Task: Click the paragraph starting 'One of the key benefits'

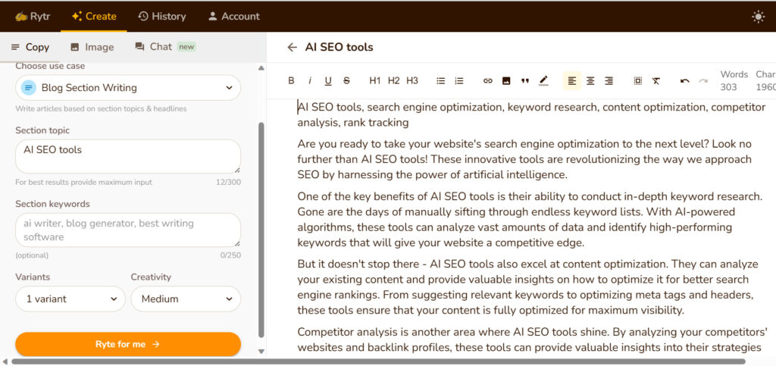Action: click(x=530, y=219)
